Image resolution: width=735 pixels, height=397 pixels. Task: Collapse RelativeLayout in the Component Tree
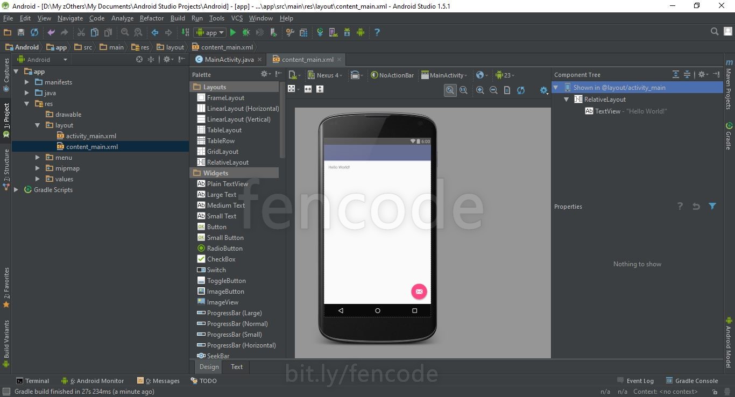[566, 99]
